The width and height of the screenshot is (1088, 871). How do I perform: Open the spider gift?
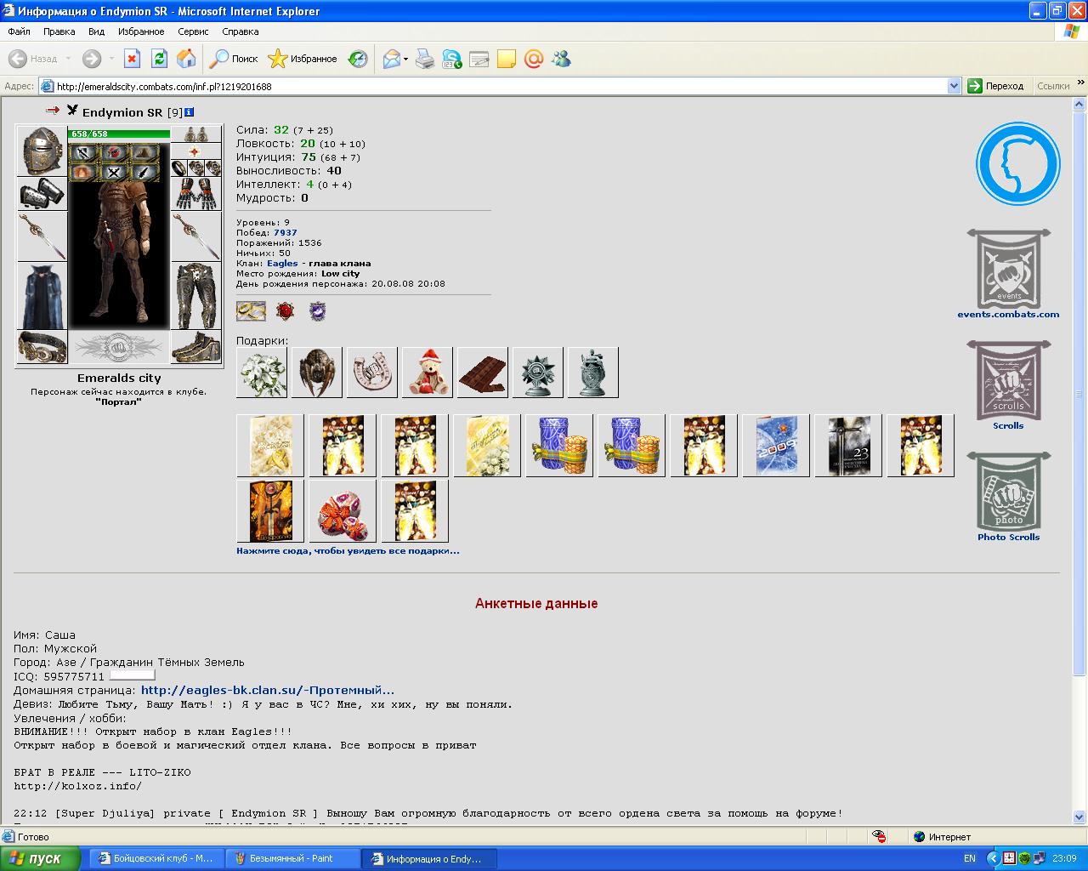pyautogui.click(x=317, y=373)
